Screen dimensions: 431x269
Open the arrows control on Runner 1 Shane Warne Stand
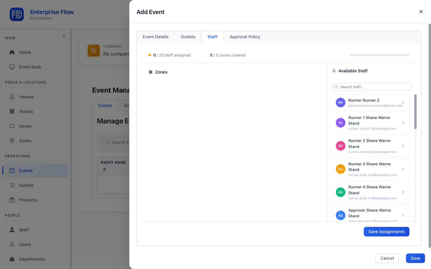pyautogui.click(x=403, y=123)
